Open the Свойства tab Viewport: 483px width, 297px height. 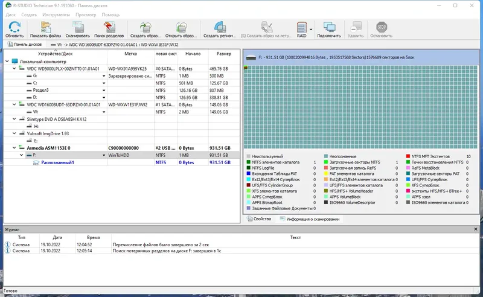pyautogui.click(x=259, y=219)
